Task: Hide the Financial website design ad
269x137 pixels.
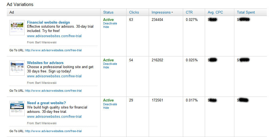Action: 106,27
